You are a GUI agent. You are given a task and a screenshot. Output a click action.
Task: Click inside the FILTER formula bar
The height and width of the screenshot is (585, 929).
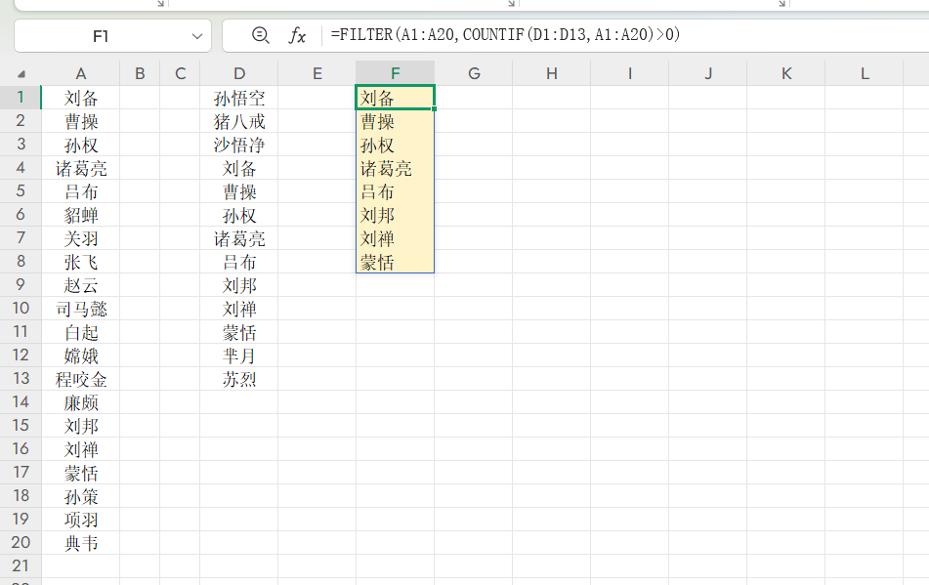pos(488,35)
